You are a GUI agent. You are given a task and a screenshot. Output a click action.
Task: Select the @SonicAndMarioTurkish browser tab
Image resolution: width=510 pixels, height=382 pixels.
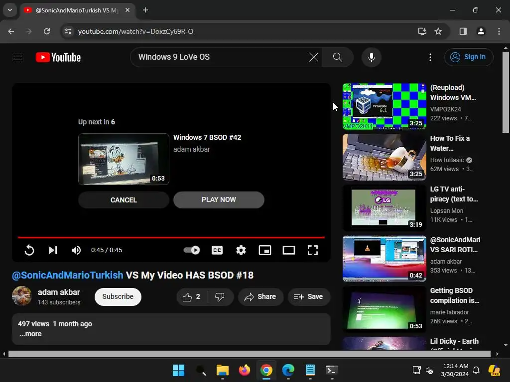(77, 10)
